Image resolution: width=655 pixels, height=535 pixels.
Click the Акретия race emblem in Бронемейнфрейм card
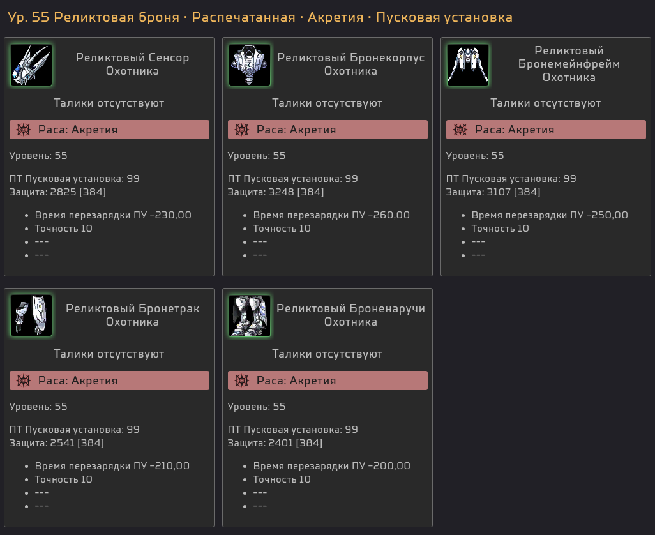pyautogui.click(x=460, y=130)
